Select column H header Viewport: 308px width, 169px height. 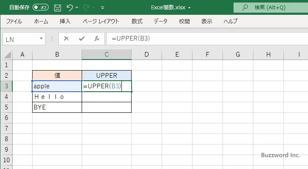(268, 55)
